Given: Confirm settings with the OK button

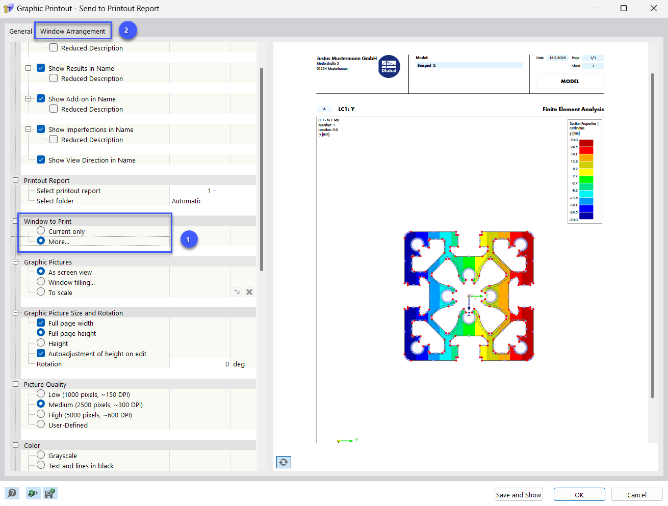Looking at the screenshot, I should pyautogui.click(x=579, y=494).
